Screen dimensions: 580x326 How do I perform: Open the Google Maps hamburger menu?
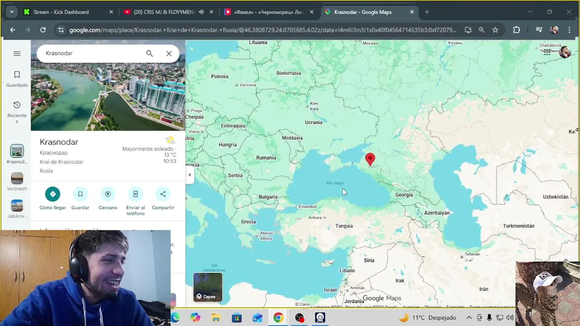[17, 53]
